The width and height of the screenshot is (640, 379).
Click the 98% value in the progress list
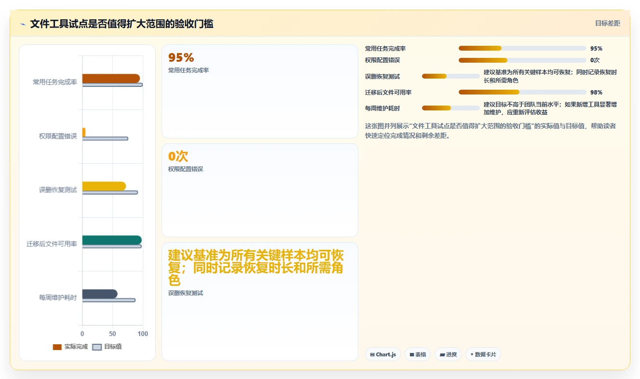click(596, 93)
